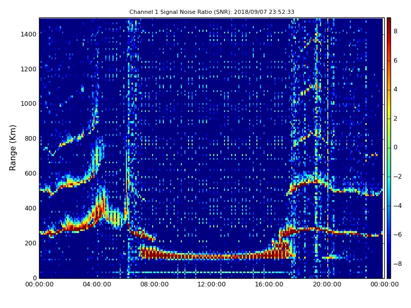Click the leftmost 00:00:00 time axis label

(x=40, y=284)
